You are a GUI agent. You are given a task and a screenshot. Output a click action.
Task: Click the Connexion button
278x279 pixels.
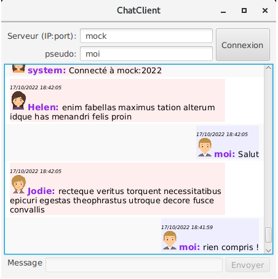[243, 44]
